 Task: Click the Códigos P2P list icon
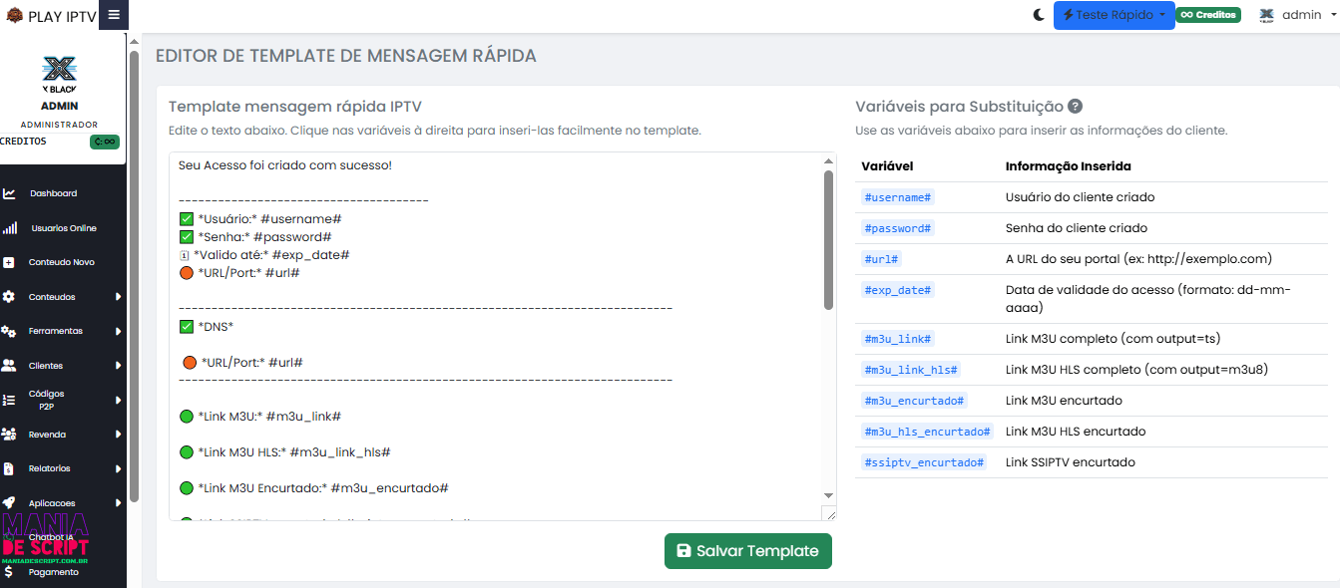click(x=9, y=400)
